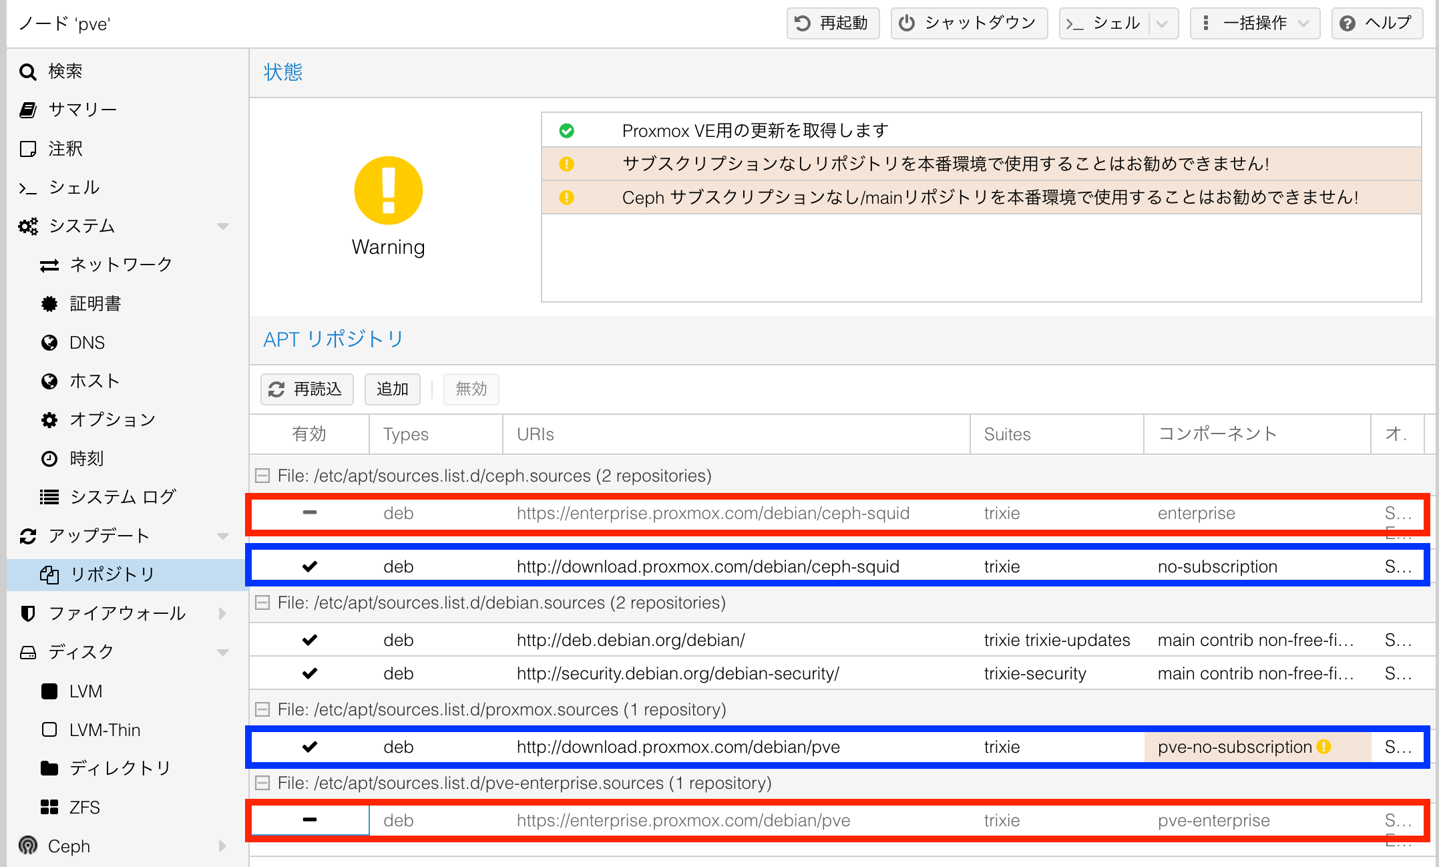Collapse the debian.sources file group
1439x867 pixels.
262,602
